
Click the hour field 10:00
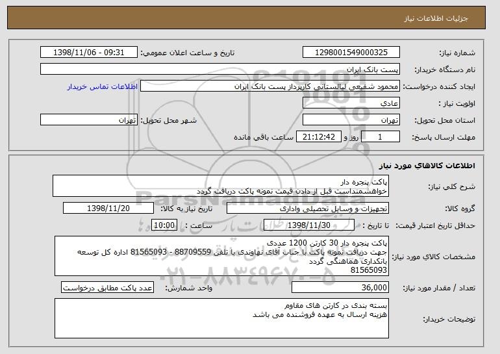tap(164, 225)
